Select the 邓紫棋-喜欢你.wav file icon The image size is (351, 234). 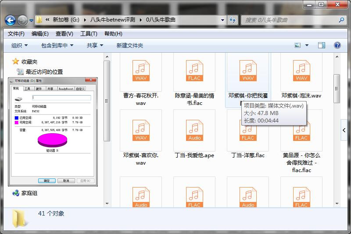141,130
